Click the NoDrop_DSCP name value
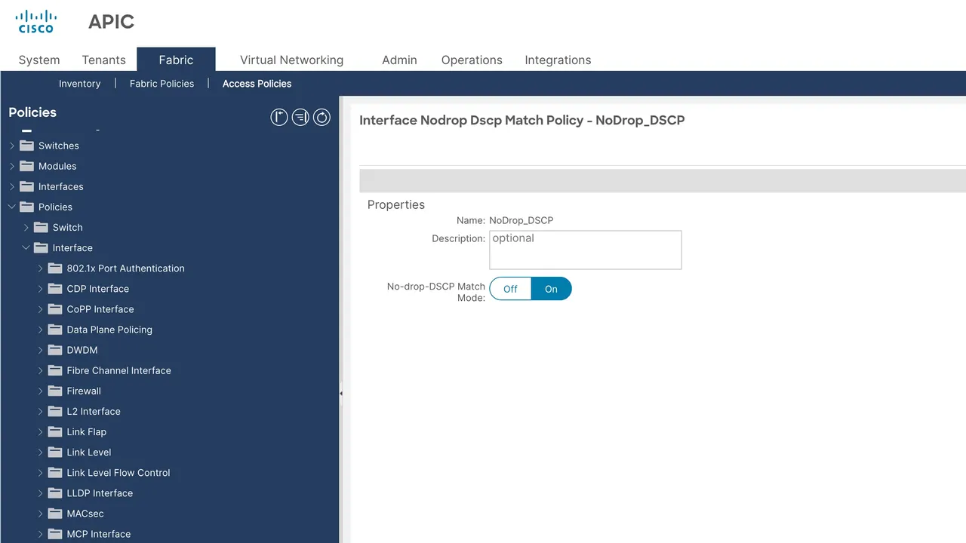 (x=521, y=220)
